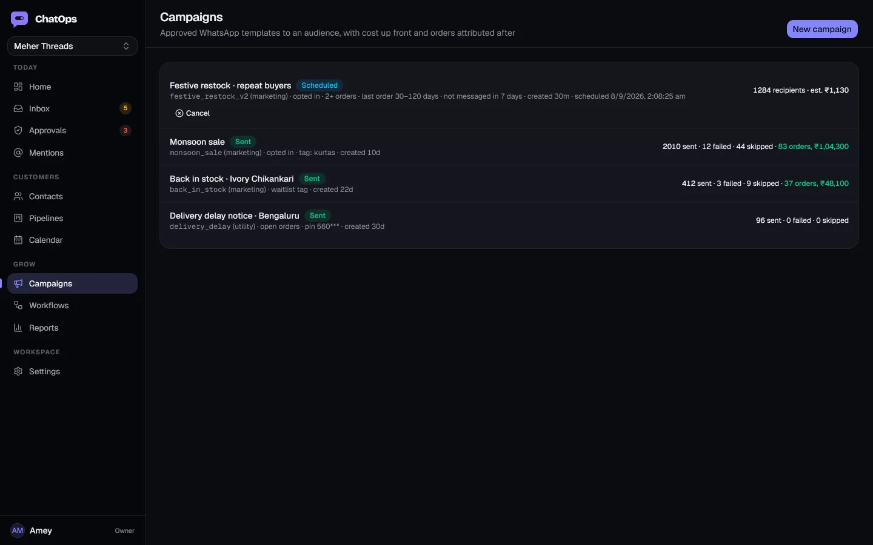This screenshot has height=545, width=873.
Task: Go to Home in sidebar
Action: (x=72, y=87)
